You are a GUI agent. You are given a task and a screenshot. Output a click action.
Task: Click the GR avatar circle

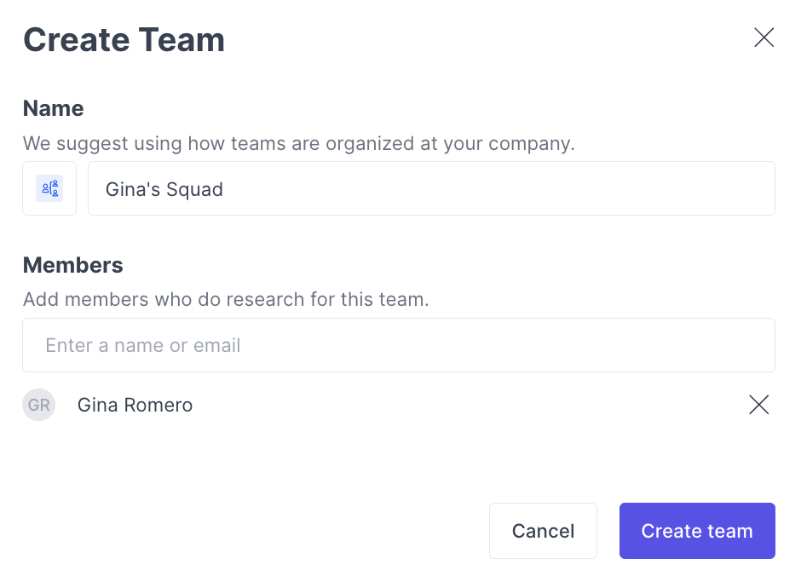pyautogui.click(x=39, y=405)
